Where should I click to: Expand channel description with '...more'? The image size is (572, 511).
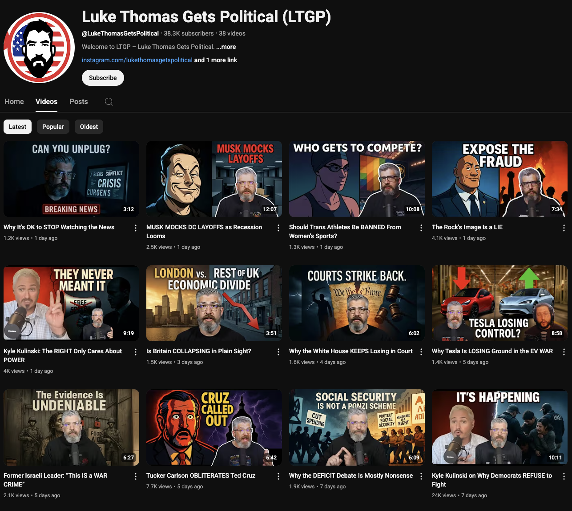point(226,47)
